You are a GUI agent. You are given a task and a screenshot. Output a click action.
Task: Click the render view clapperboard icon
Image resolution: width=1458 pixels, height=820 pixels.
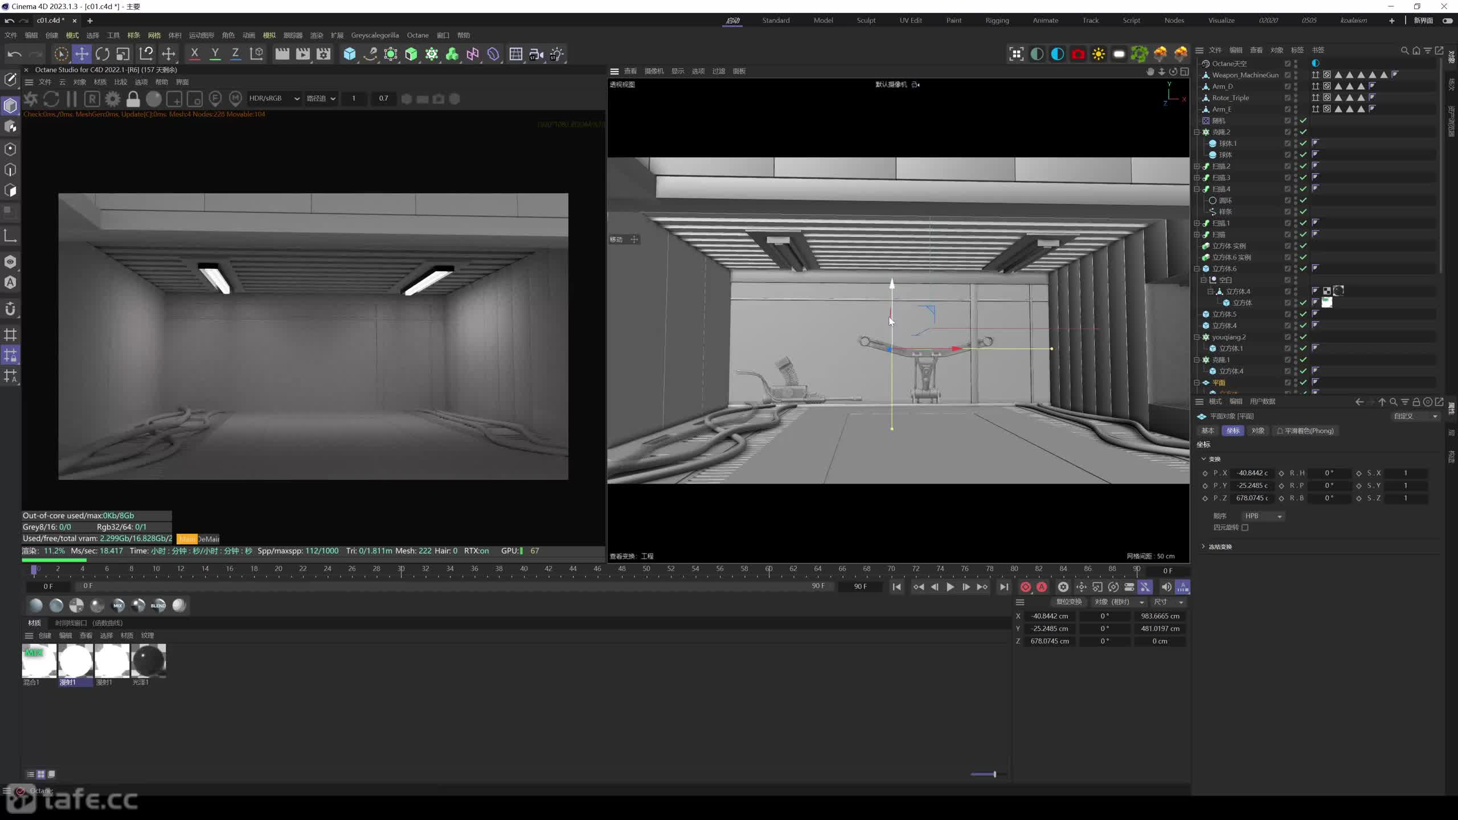[x=282, y=54]
